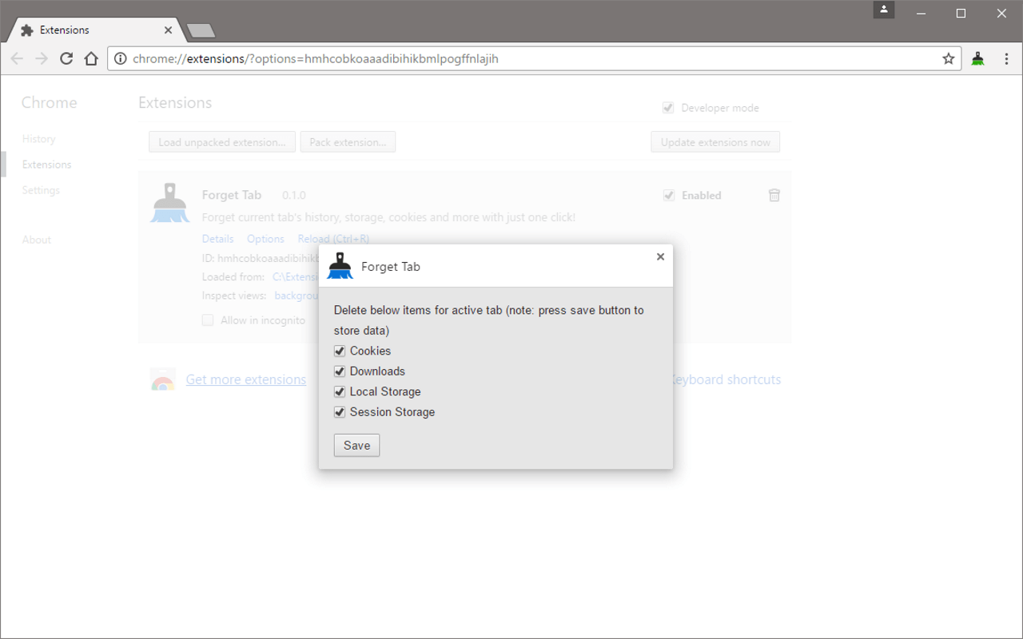1023x639 pixels.
Task: Click the version number 0.1.0
Action: tap(294, 195)
